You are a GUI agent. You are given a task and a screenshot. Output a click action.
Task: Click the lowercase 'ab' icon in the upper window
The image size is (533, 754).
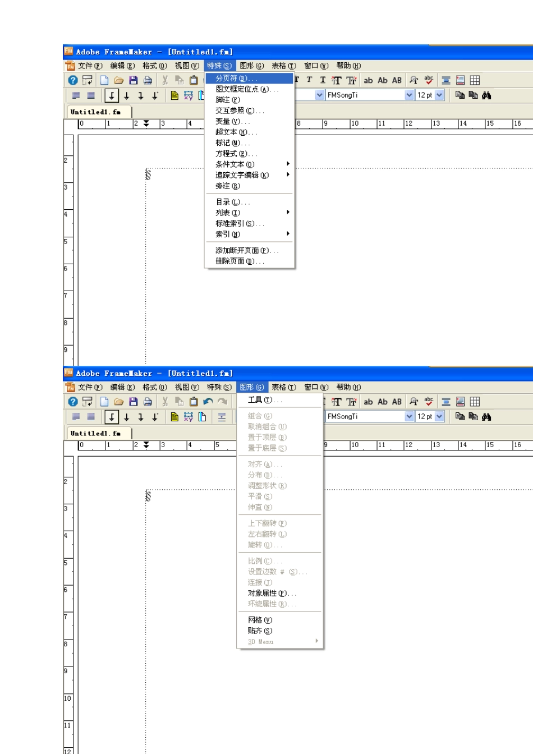368,80
